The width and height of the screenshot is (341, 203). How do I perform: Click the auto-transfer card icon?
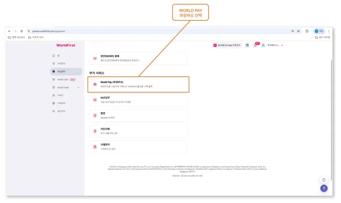pos(95,131)
